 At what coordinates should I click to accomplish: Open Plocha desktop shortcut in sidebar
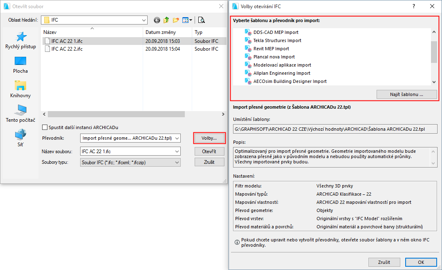20,65
